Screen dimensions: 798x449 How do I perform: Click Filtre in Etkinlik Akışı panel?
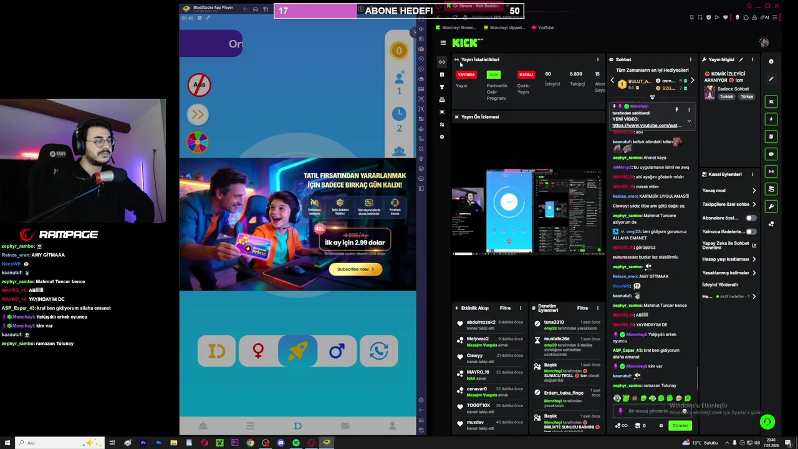click(505, 308)
